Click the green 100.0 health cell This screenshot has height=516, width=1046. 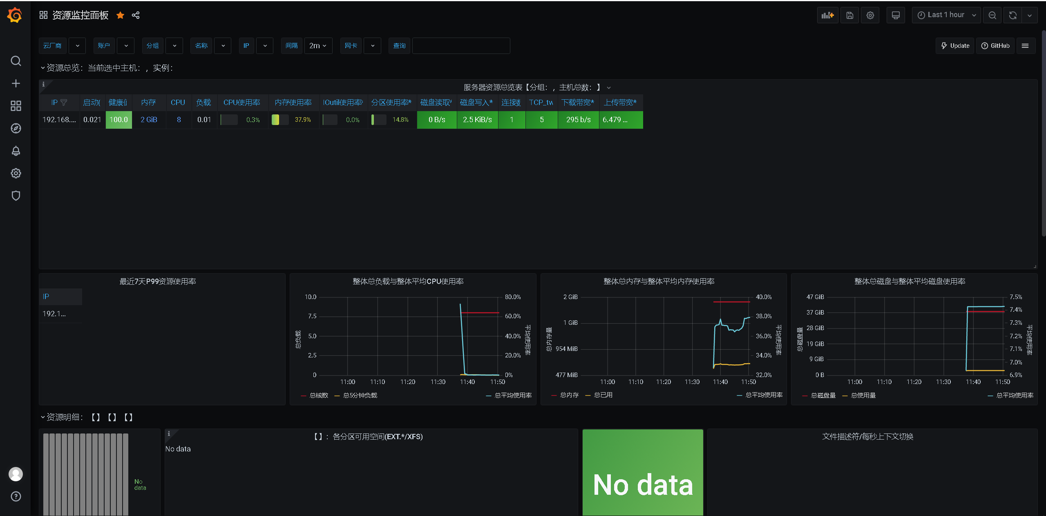[x=119, y=120]
